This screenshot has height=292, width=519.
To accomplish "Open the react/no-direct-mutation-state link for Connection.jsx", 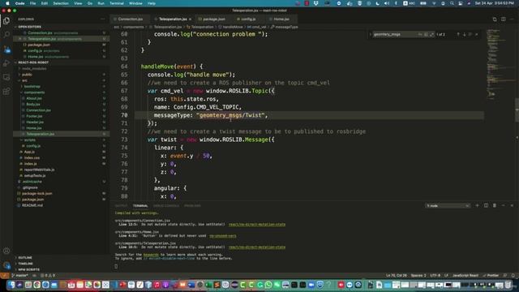I will tap(257, 225).
